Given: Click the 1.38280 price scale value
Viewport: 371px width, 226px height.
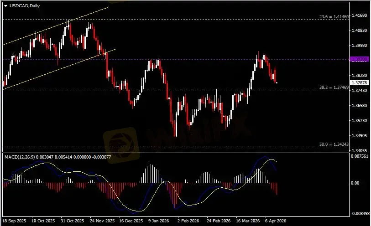Looking at the screenshot, I should [x=360, y=75].
